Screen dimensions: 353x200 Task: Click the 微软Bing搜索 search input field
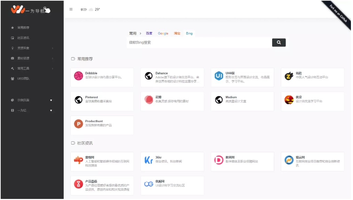(x=199, y=42)
